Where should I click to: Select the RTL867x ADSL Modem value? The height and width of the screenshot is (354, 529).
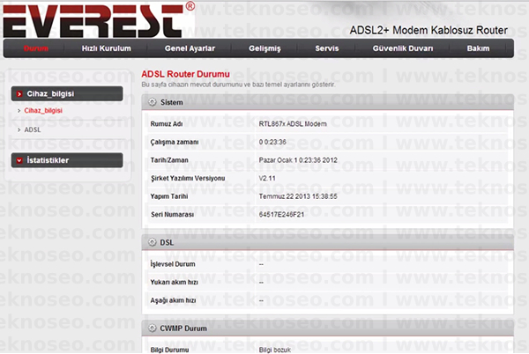tap(293, 124)
